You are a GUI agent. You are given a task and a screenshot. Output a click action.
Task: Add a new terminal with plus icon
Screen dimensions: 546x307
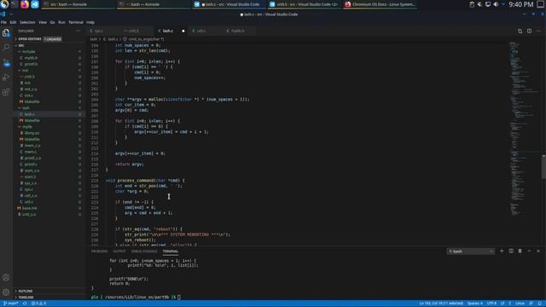(x=502, y=251)
